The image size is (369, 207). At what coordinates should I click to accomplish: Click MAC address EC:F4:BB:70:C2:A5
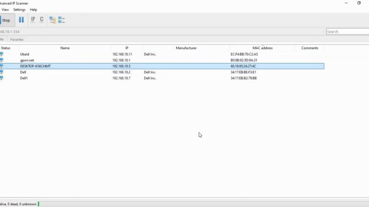coord(244,54)
